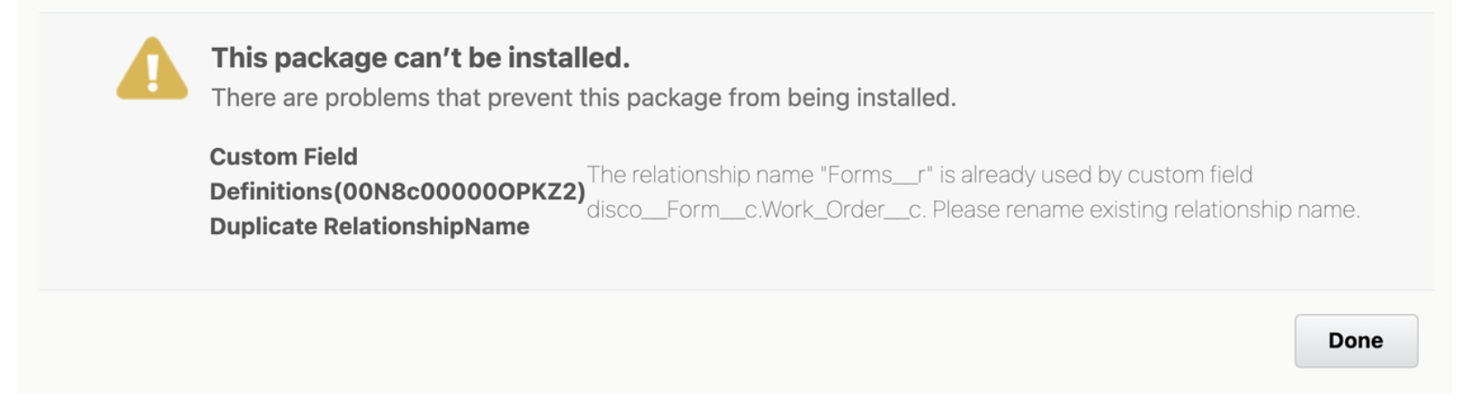Screen dimensions: 1481x419
Task: Click the Definitions(00N8c00000OPKZ2) identifier text
Action: [398, 191]
